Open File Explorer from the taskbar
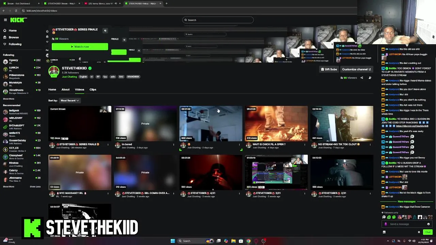 (x=233, y=241)
